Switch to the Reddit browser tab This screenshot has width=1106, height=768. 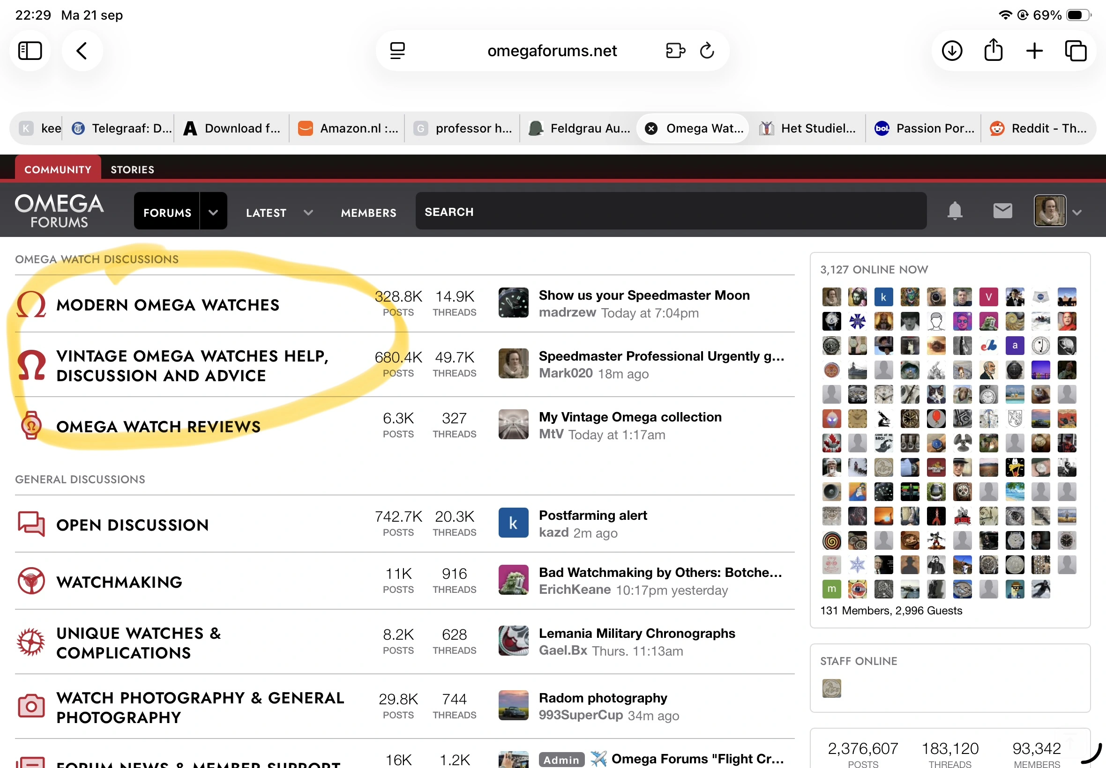[1038, 128]
